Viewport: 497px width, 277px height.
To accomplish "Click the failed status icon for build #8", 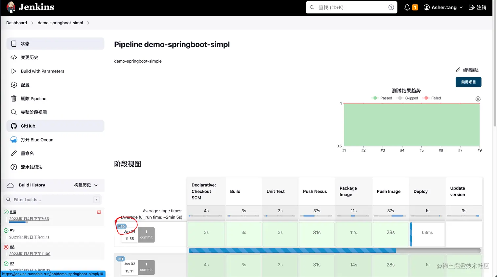I will 6,247.
